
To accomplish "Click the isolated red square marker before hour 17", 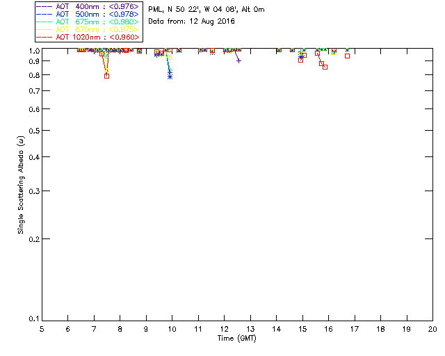I will (347, 56).
